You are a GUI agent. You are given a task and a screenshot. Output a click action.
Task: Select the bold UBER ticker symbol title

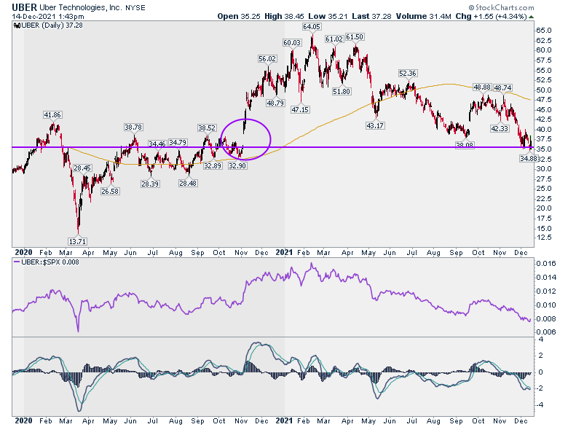24,7
